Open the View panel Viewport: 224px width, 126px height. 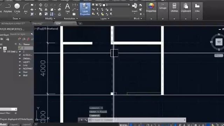click(x=197, y=8)
